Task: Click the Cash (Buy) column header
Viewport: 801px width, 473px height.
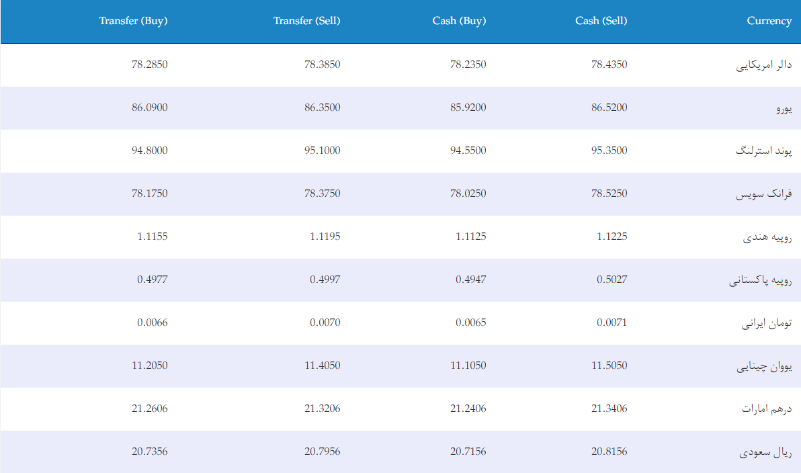Action: click(459, 21)
